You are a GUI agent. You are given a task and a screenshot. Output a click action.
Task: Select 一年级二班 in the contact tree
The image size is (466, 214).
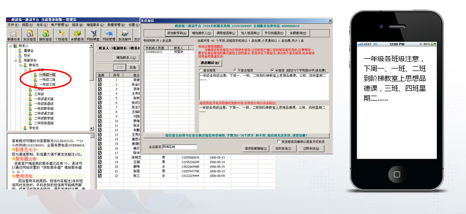click(x=47, y=79)
